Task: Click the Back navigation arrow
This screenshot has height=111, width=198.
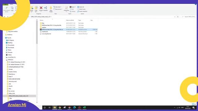Action: pyautogui.click(x=5, y=17)
